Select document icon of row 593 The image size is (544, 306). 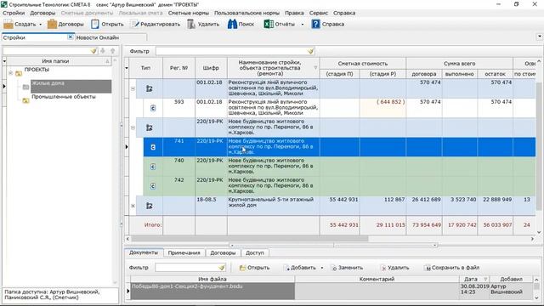(x=153, y=108)
